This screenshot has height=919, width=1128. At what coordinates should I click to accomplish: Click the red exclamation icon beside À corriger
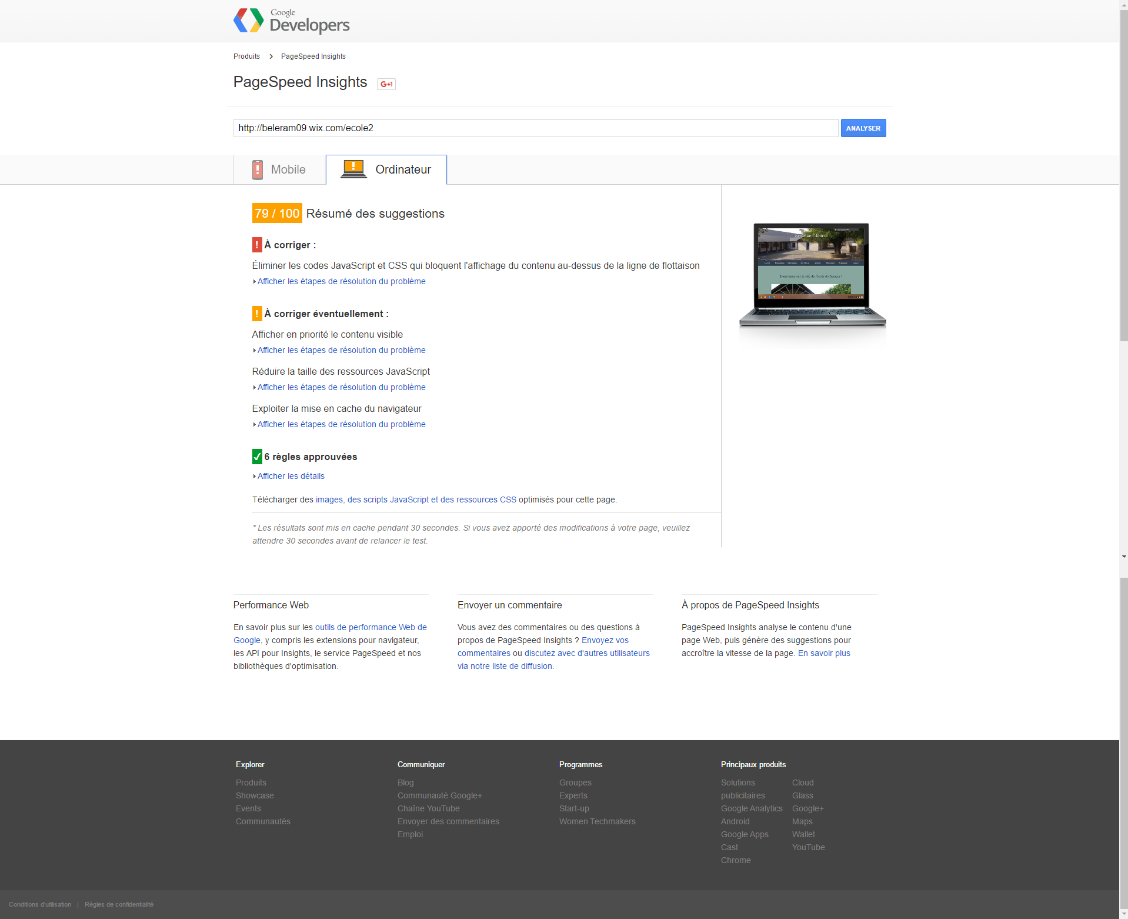tap(257, 245)
